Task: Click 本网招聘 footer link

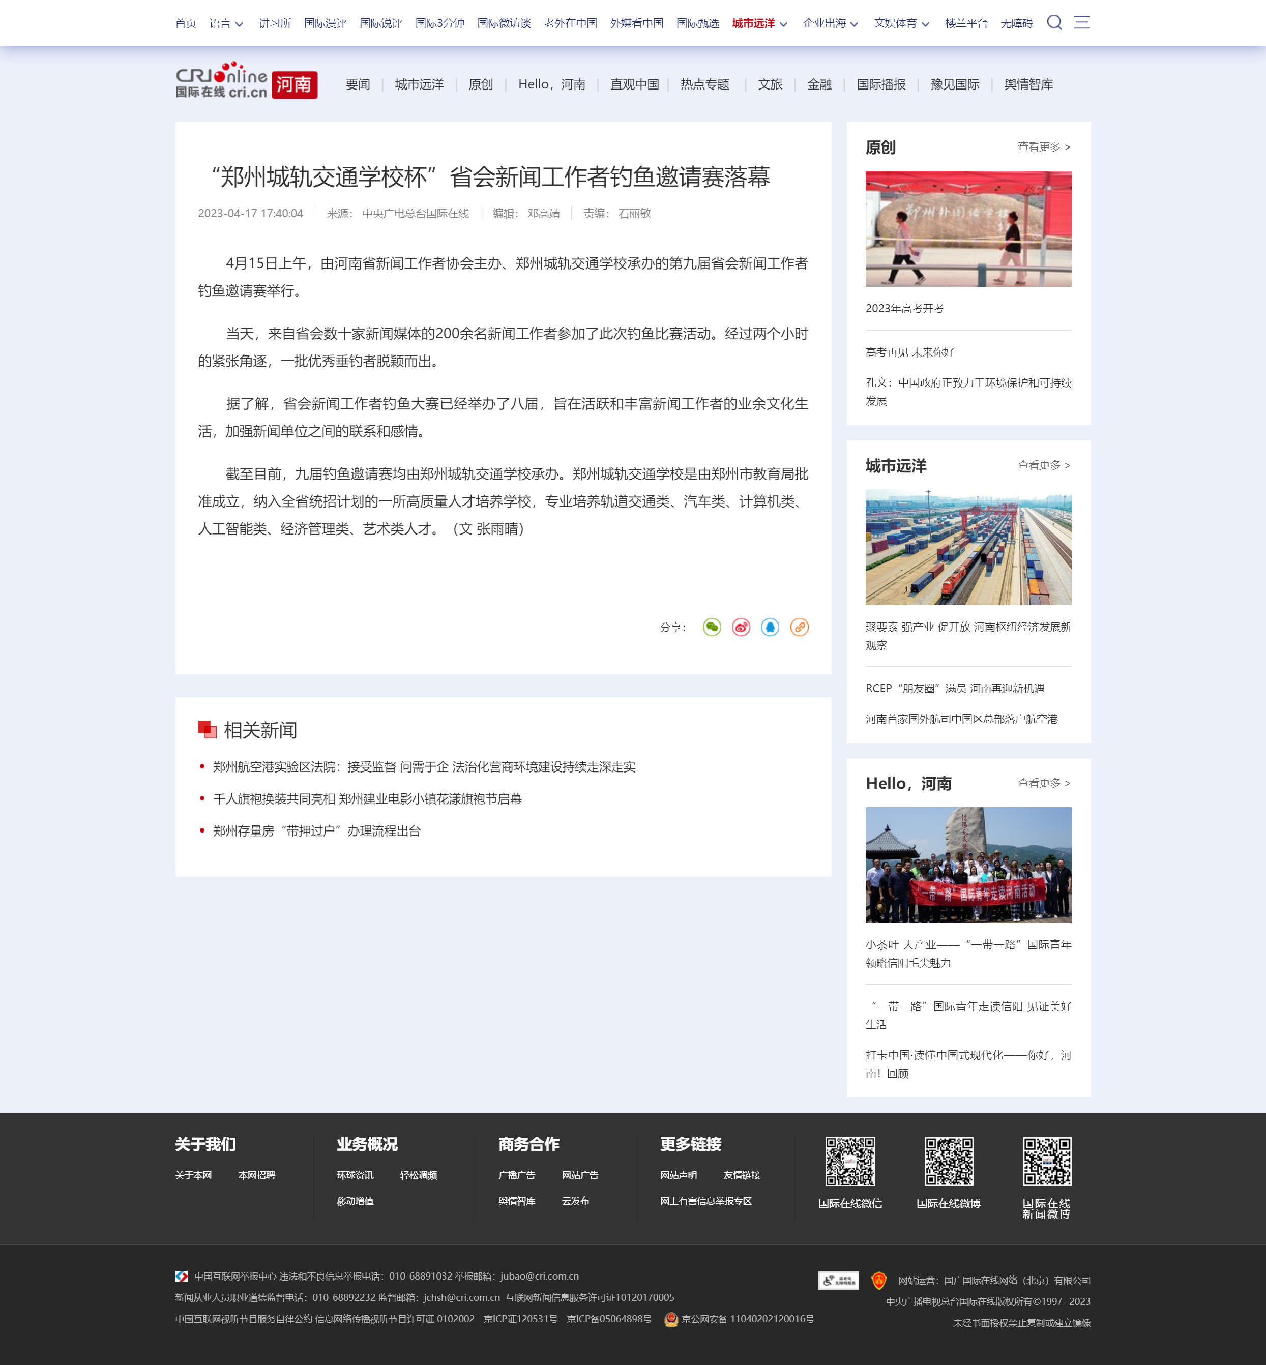Action: (256, 1175)
